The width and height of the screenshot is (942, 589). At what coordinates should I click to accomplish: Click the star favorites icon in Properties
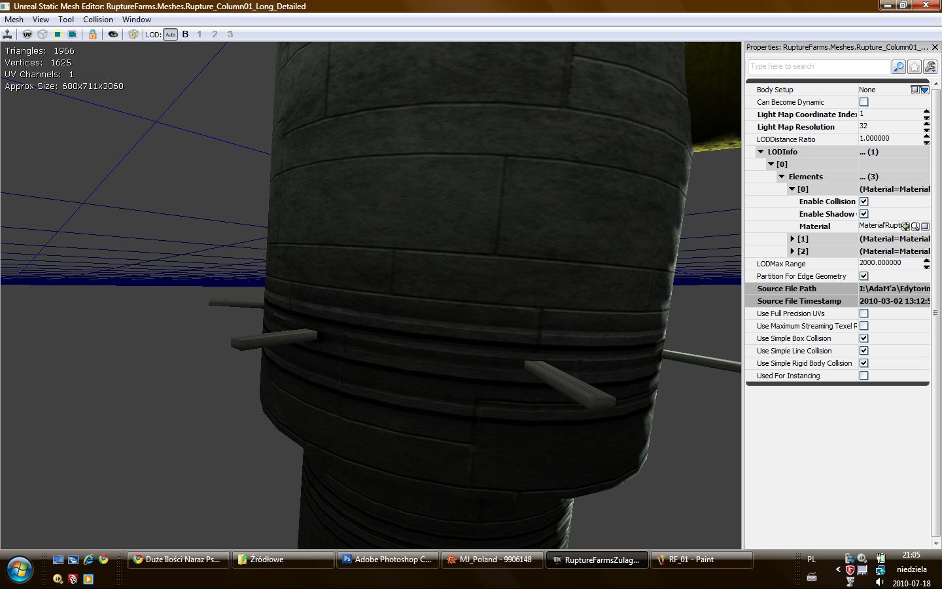915,67
